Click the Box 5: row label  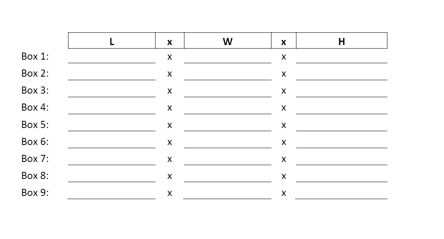[35, 124]
